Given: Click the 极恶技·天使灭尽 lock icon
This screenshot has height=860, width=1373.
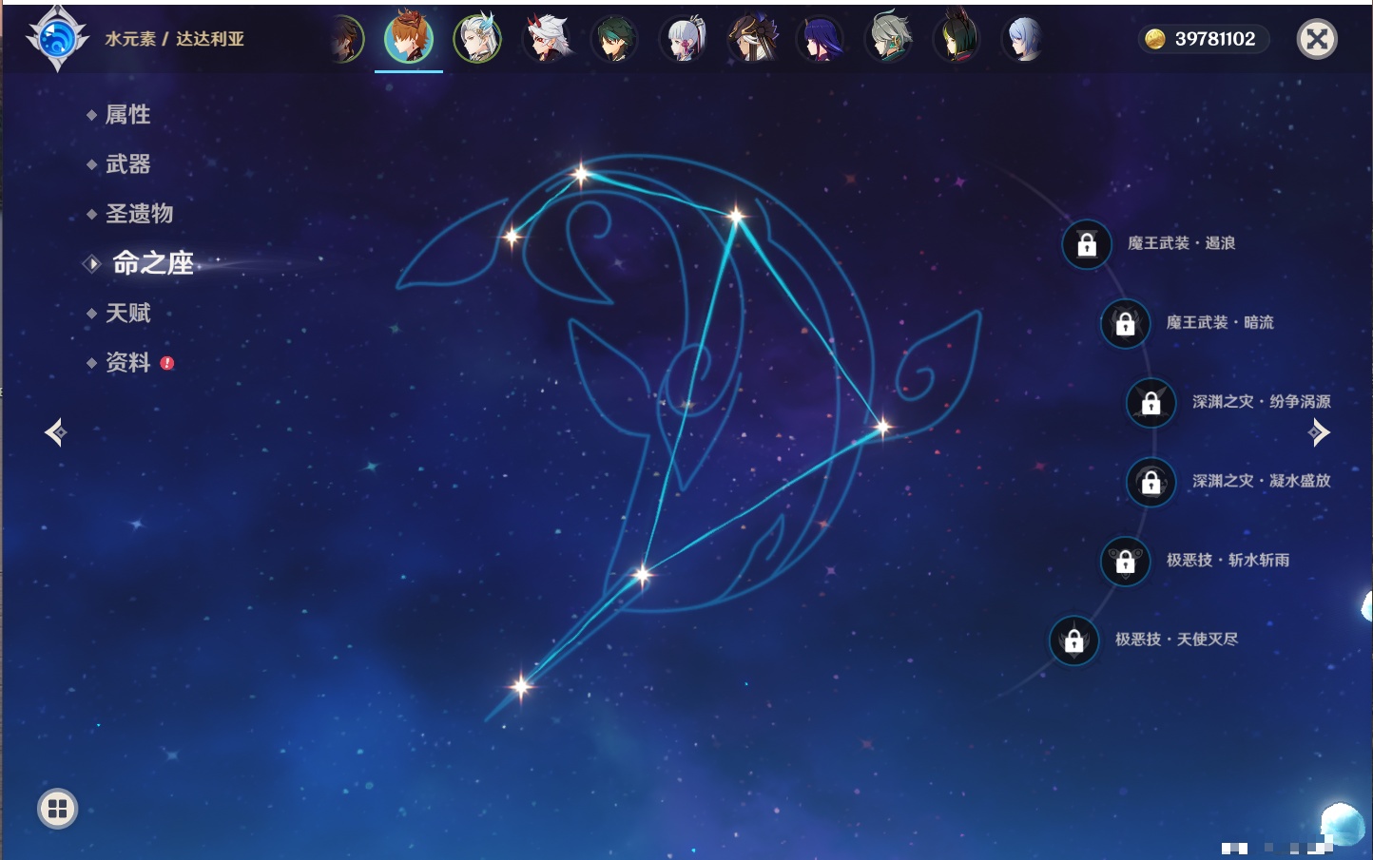Looking at the screenshot, I should point(1074,640).
